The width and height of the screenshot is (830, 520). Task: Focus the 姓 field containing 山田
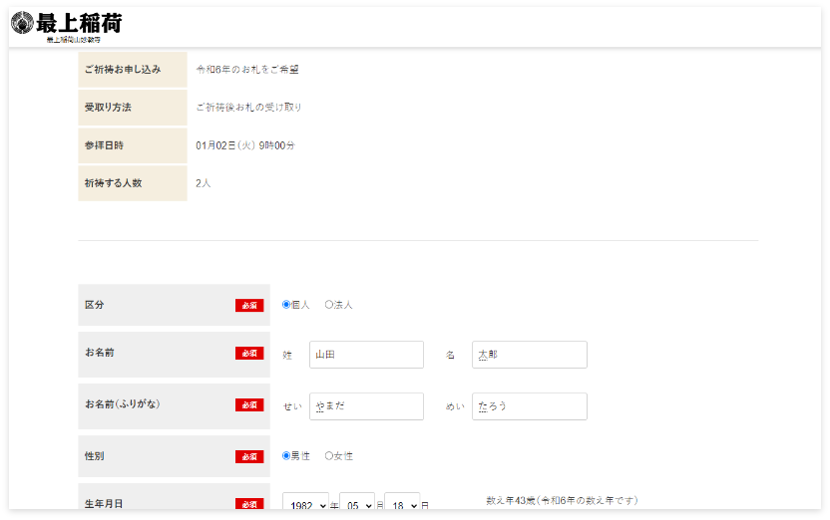coord(366,355)
